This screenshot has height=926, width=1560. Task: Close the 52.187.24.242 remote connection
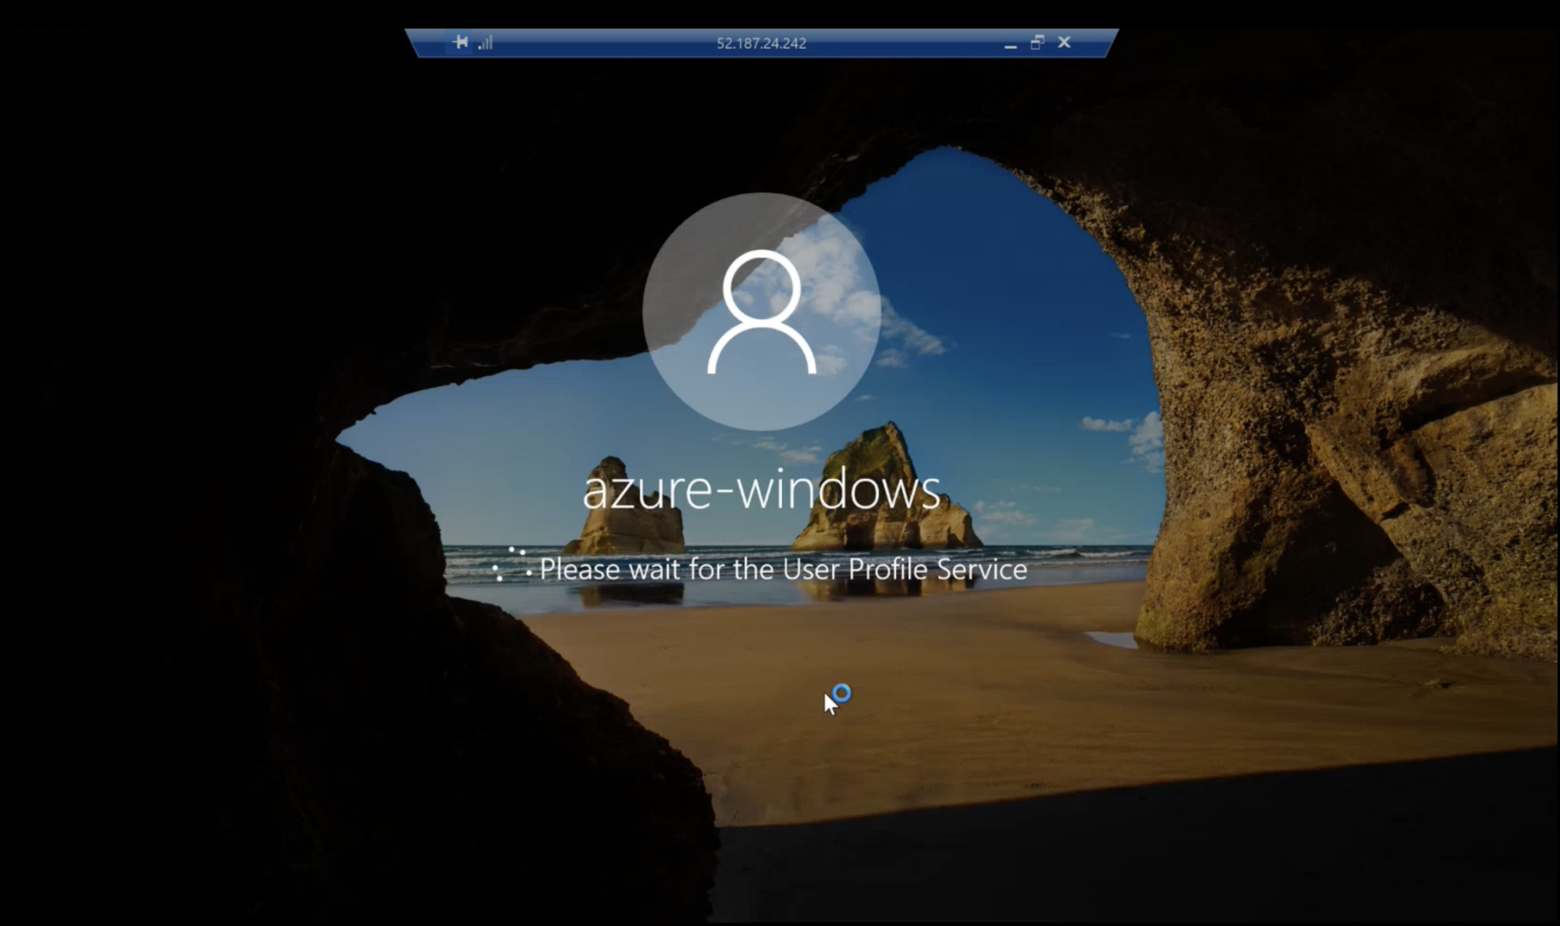[1064, 42]
